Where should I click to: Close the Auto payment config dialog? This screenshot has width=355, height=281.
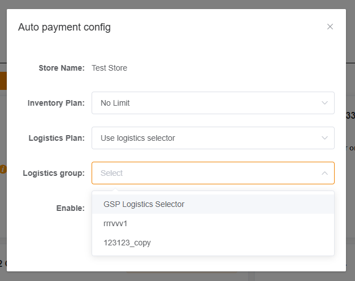click(330, 27)
